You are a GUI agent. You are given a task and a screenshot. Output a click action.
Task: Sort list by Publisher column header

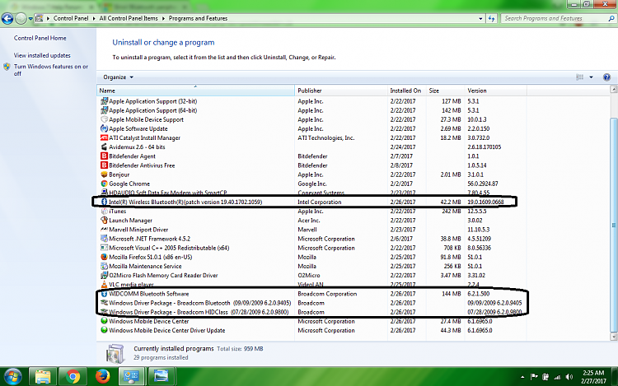pos(341,91)
